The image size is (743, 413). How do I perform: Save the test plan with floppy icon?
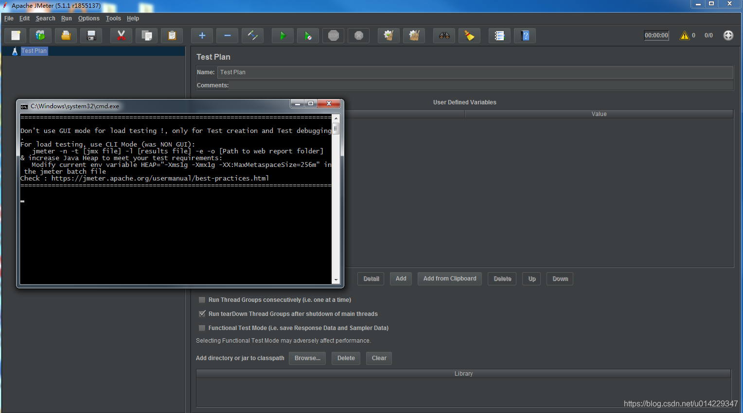91,35
